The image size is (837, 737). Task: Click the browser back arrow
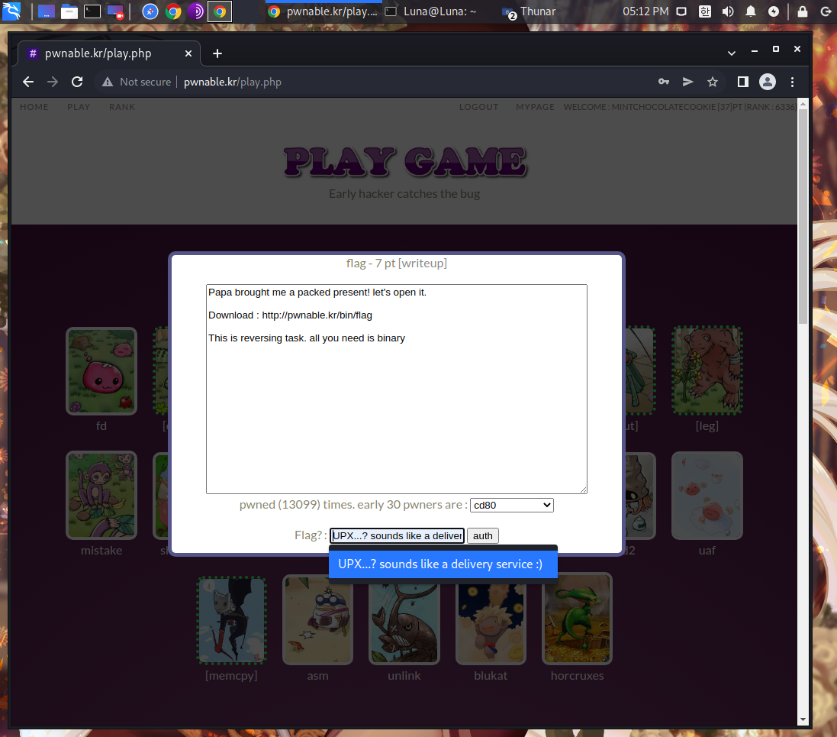(28, 82)
